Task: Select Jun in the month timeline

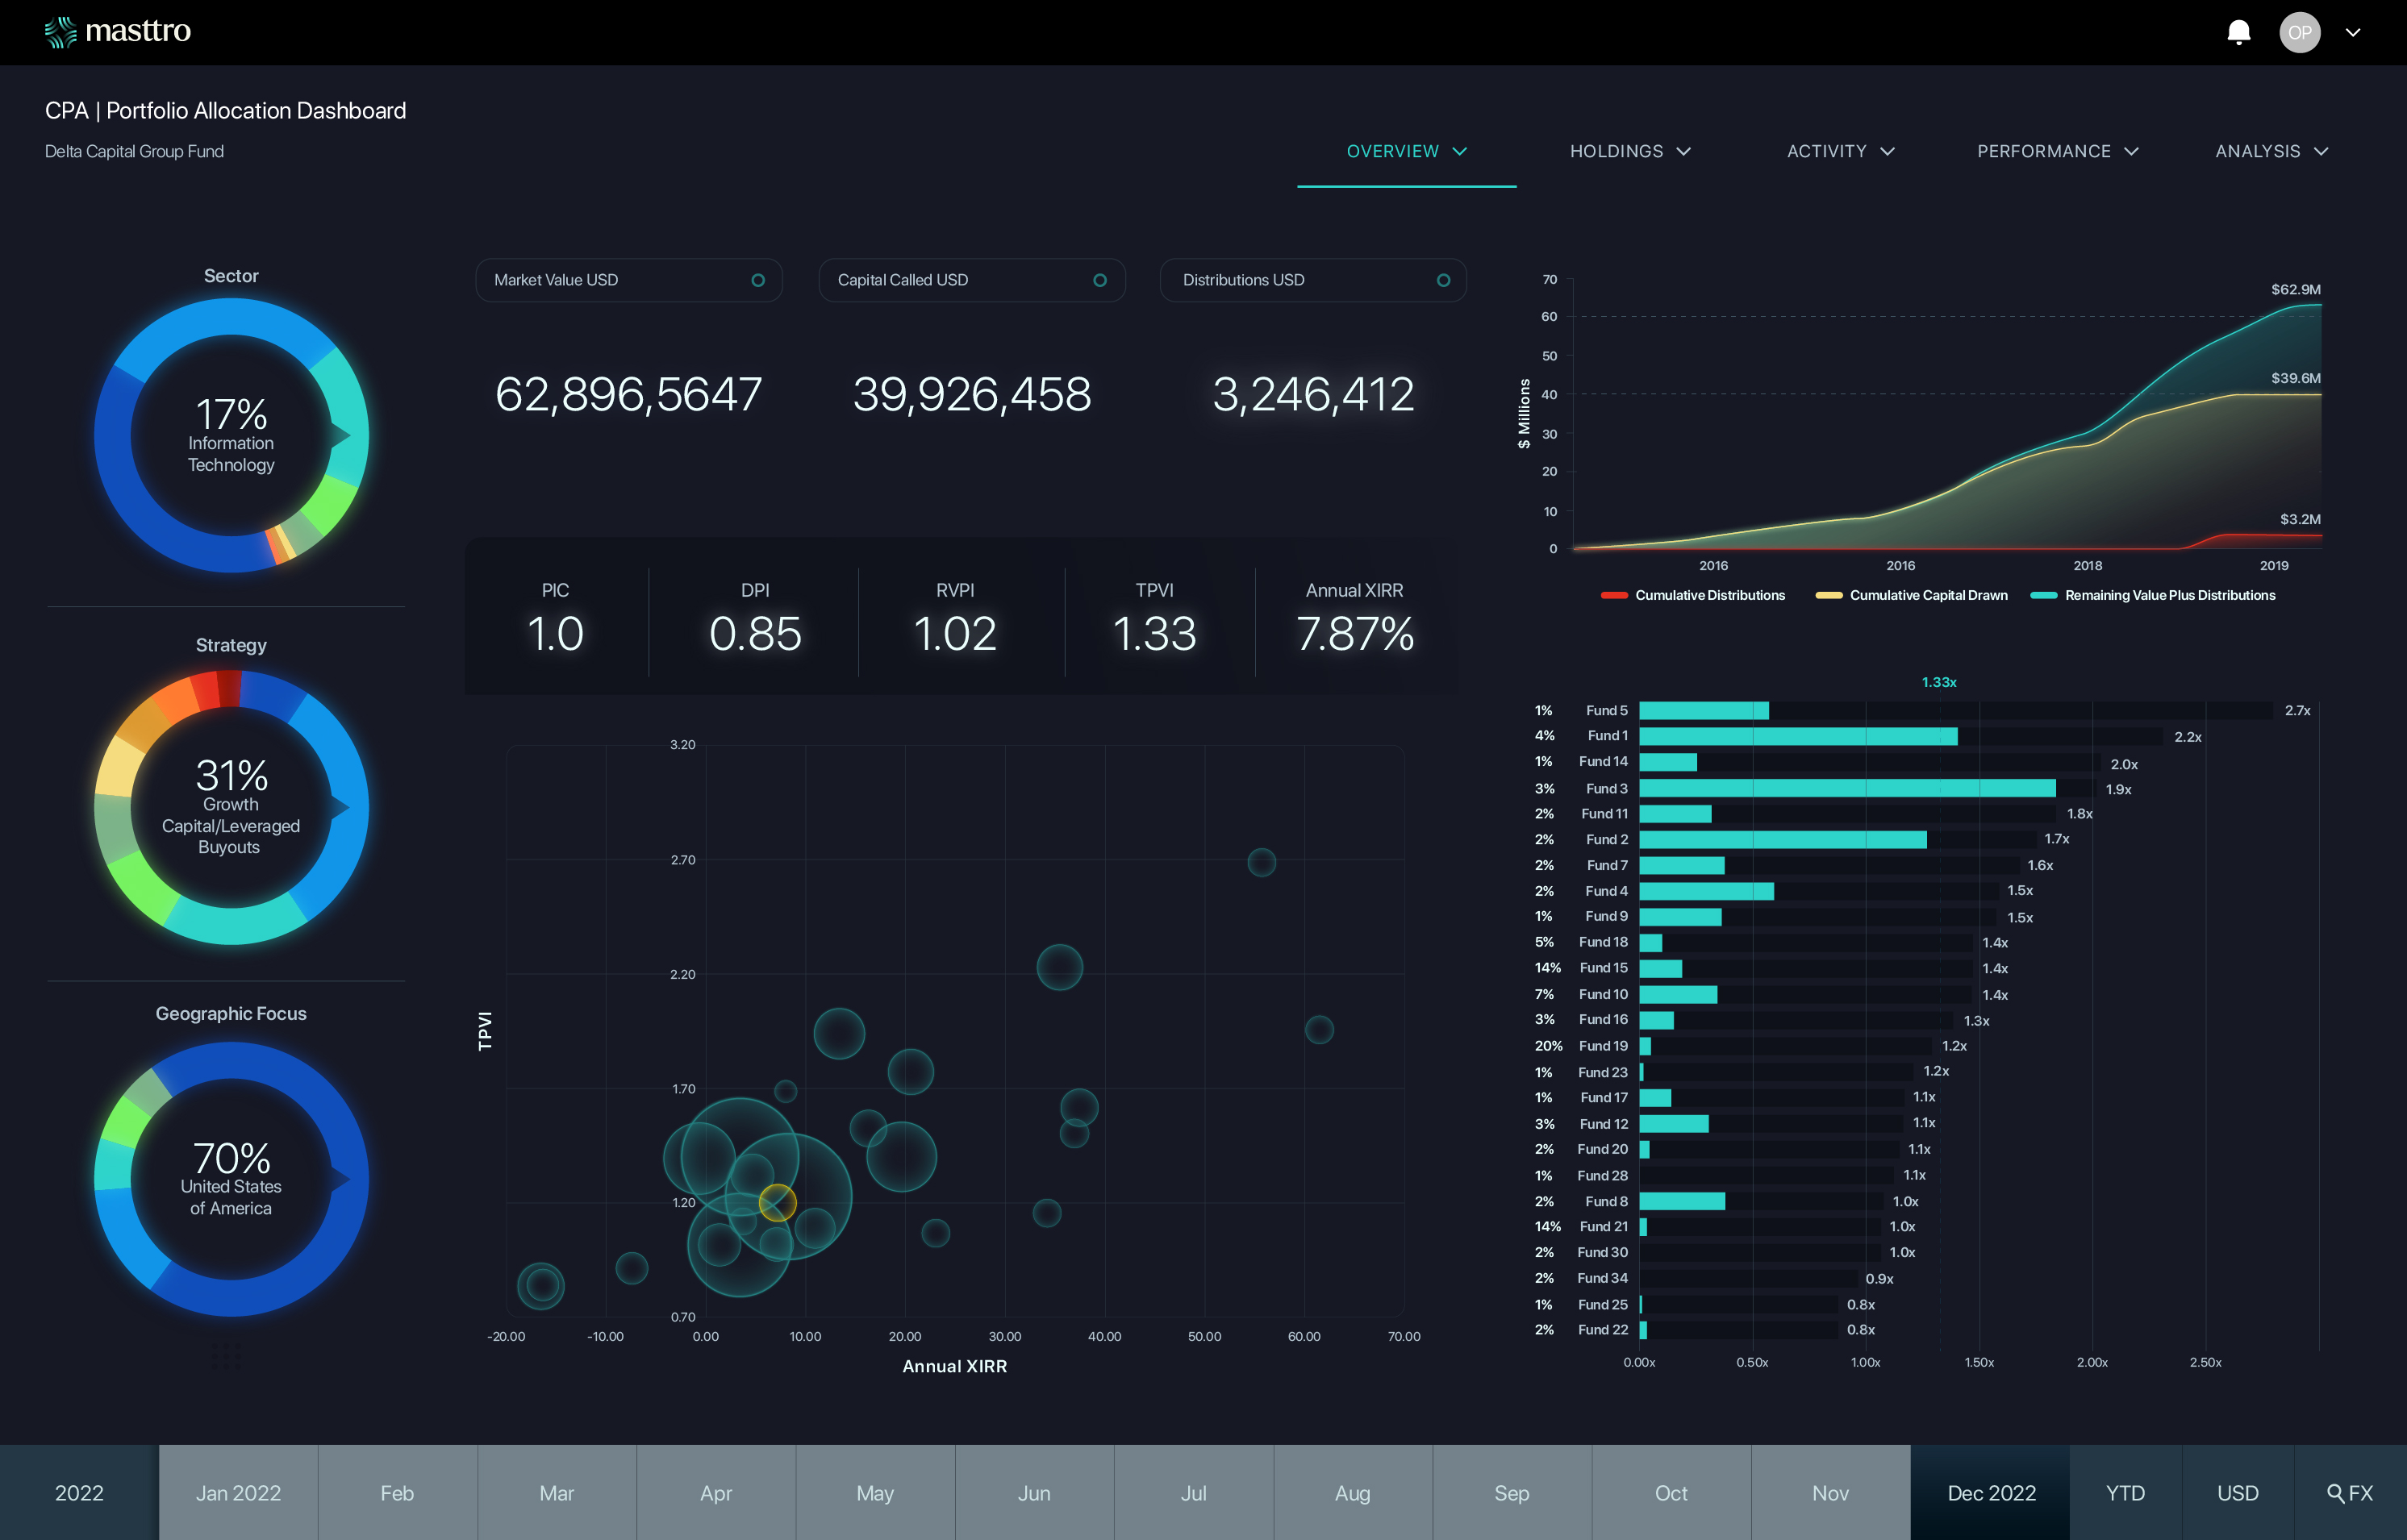Action: pyautogui.click(x=1033, y=1493)
